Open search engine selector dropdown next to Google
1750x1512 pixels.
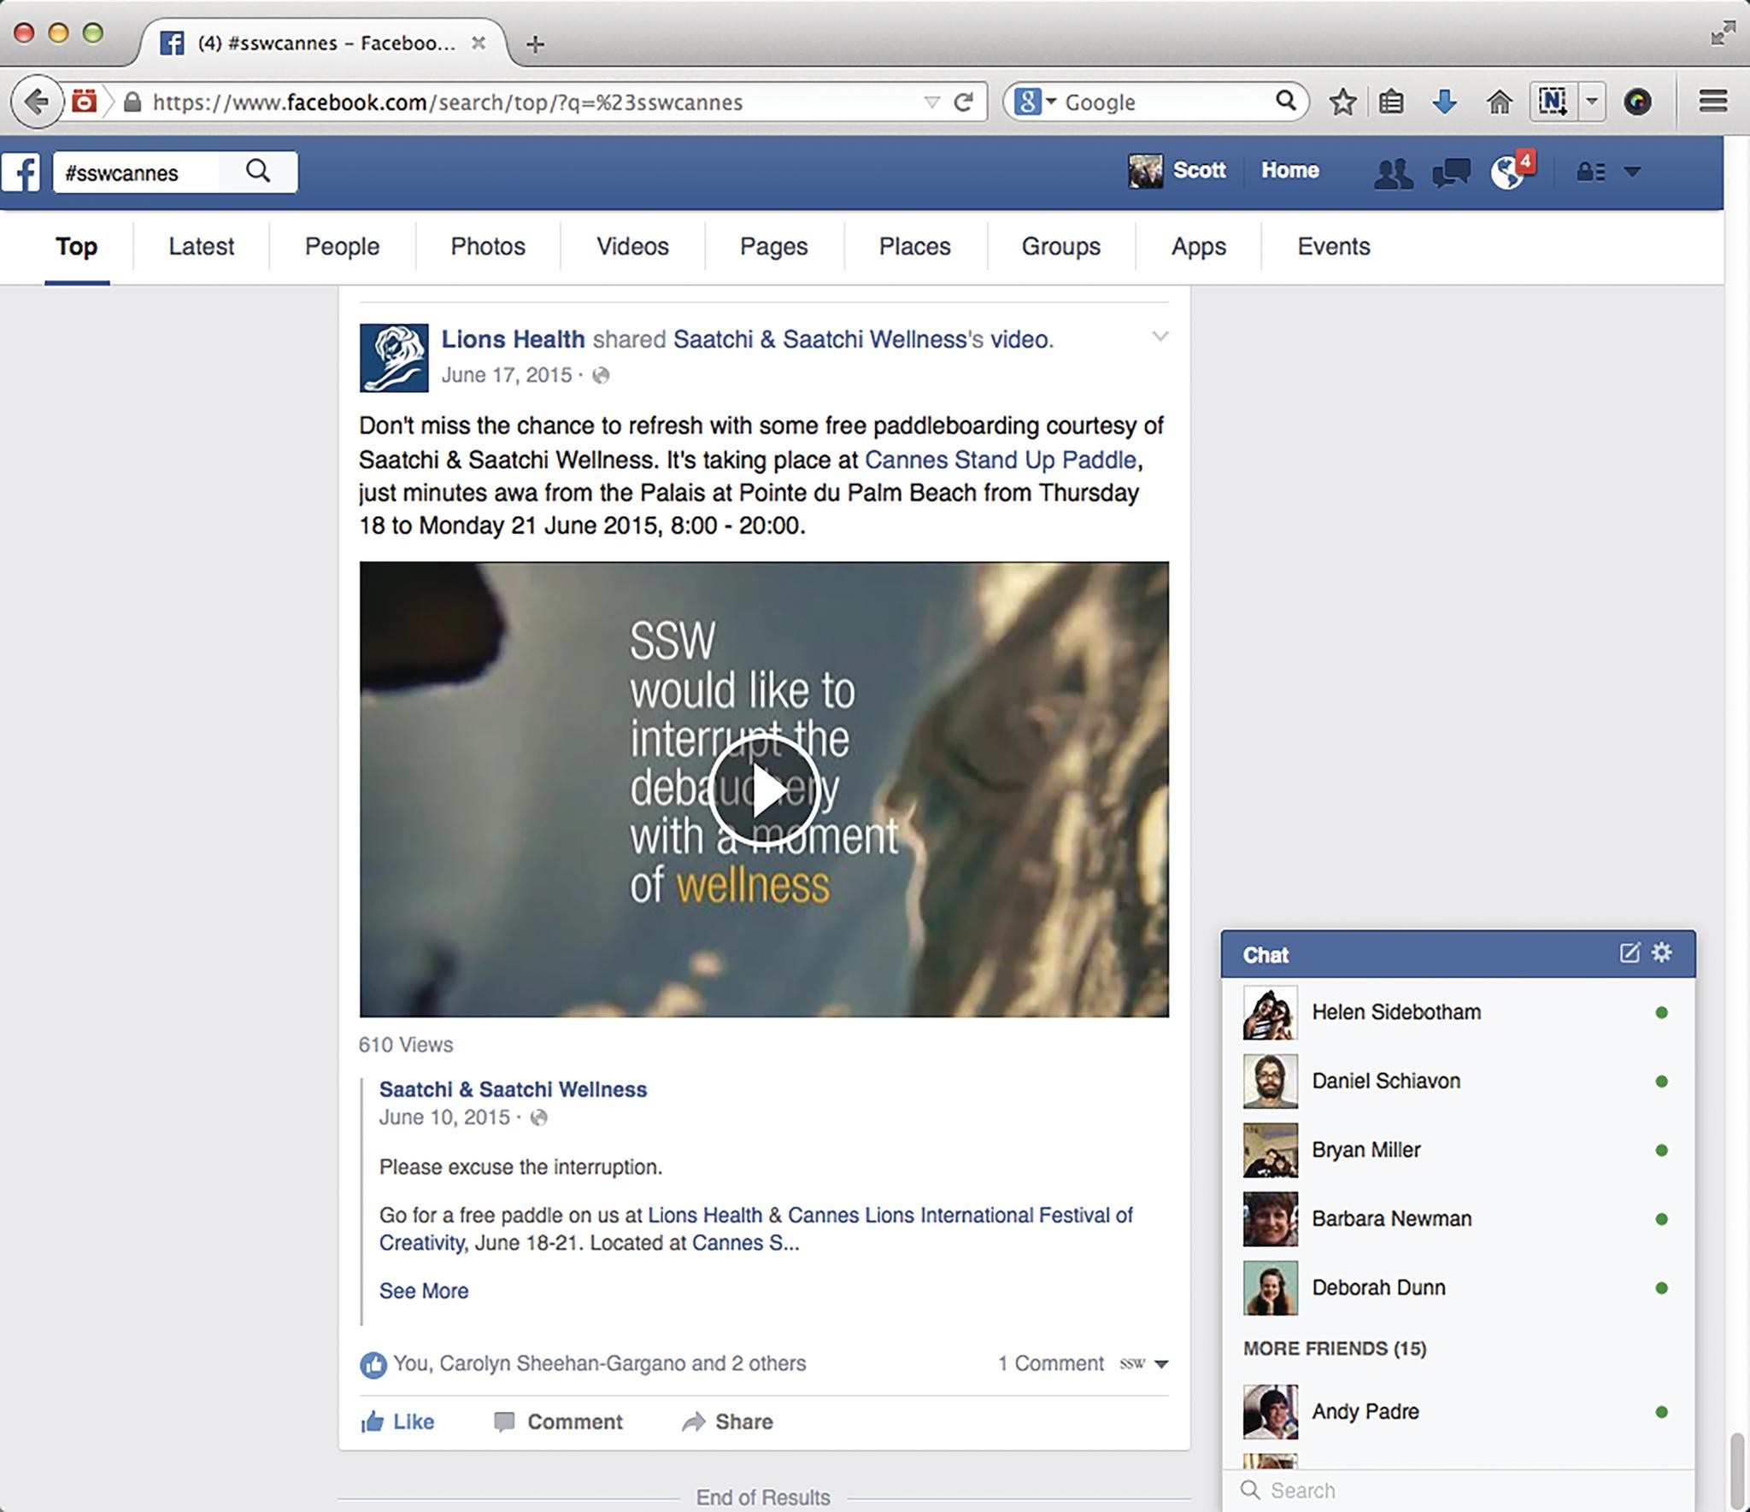pyautogui.click(x=1050, y=102)
